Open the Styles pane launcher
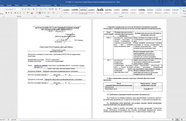 (181, 16)
